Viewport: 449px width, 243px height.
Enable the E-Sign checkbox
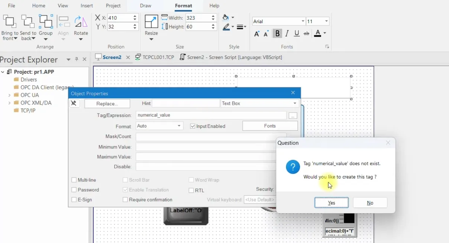click(x=74, y=200)
